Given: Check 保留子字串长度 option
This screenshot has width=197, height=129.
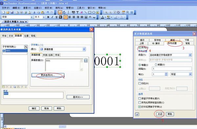Looking at the screenshot, I should 140,99.
